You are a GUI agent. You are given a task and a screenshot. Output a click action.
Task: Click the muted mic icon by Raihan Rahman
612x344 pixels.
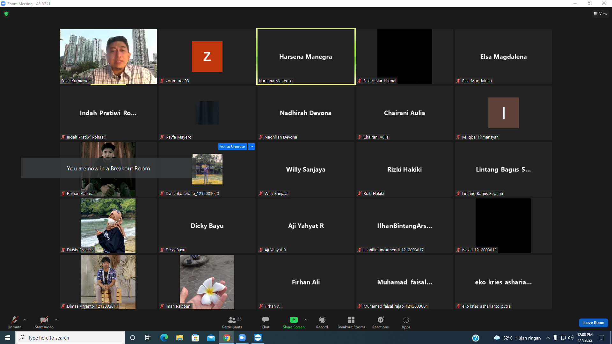click(x=63, y=193)
